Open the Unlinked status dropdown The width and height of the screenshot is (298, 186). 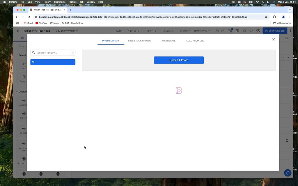point(201,30)
